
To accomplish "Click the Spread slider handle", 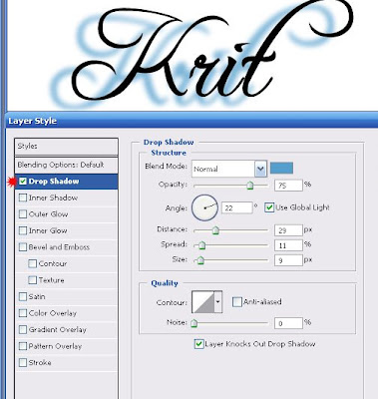I will pyautogui.click(x=201, y=245).
